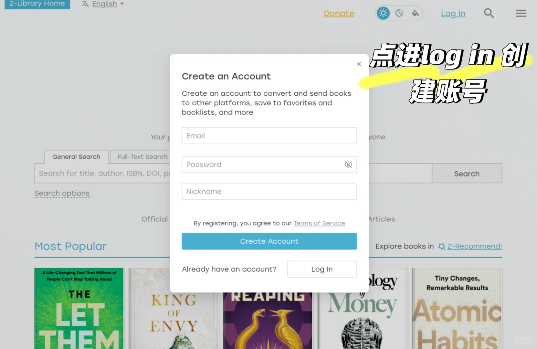Click the Nickname input field
The width and height of the screenshot is (537, 349).
[269, 191]
